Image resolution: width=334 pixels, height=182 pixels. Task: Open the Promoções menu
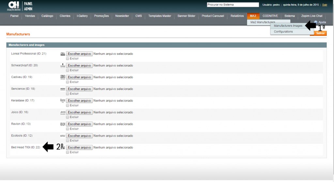(101, 16)
